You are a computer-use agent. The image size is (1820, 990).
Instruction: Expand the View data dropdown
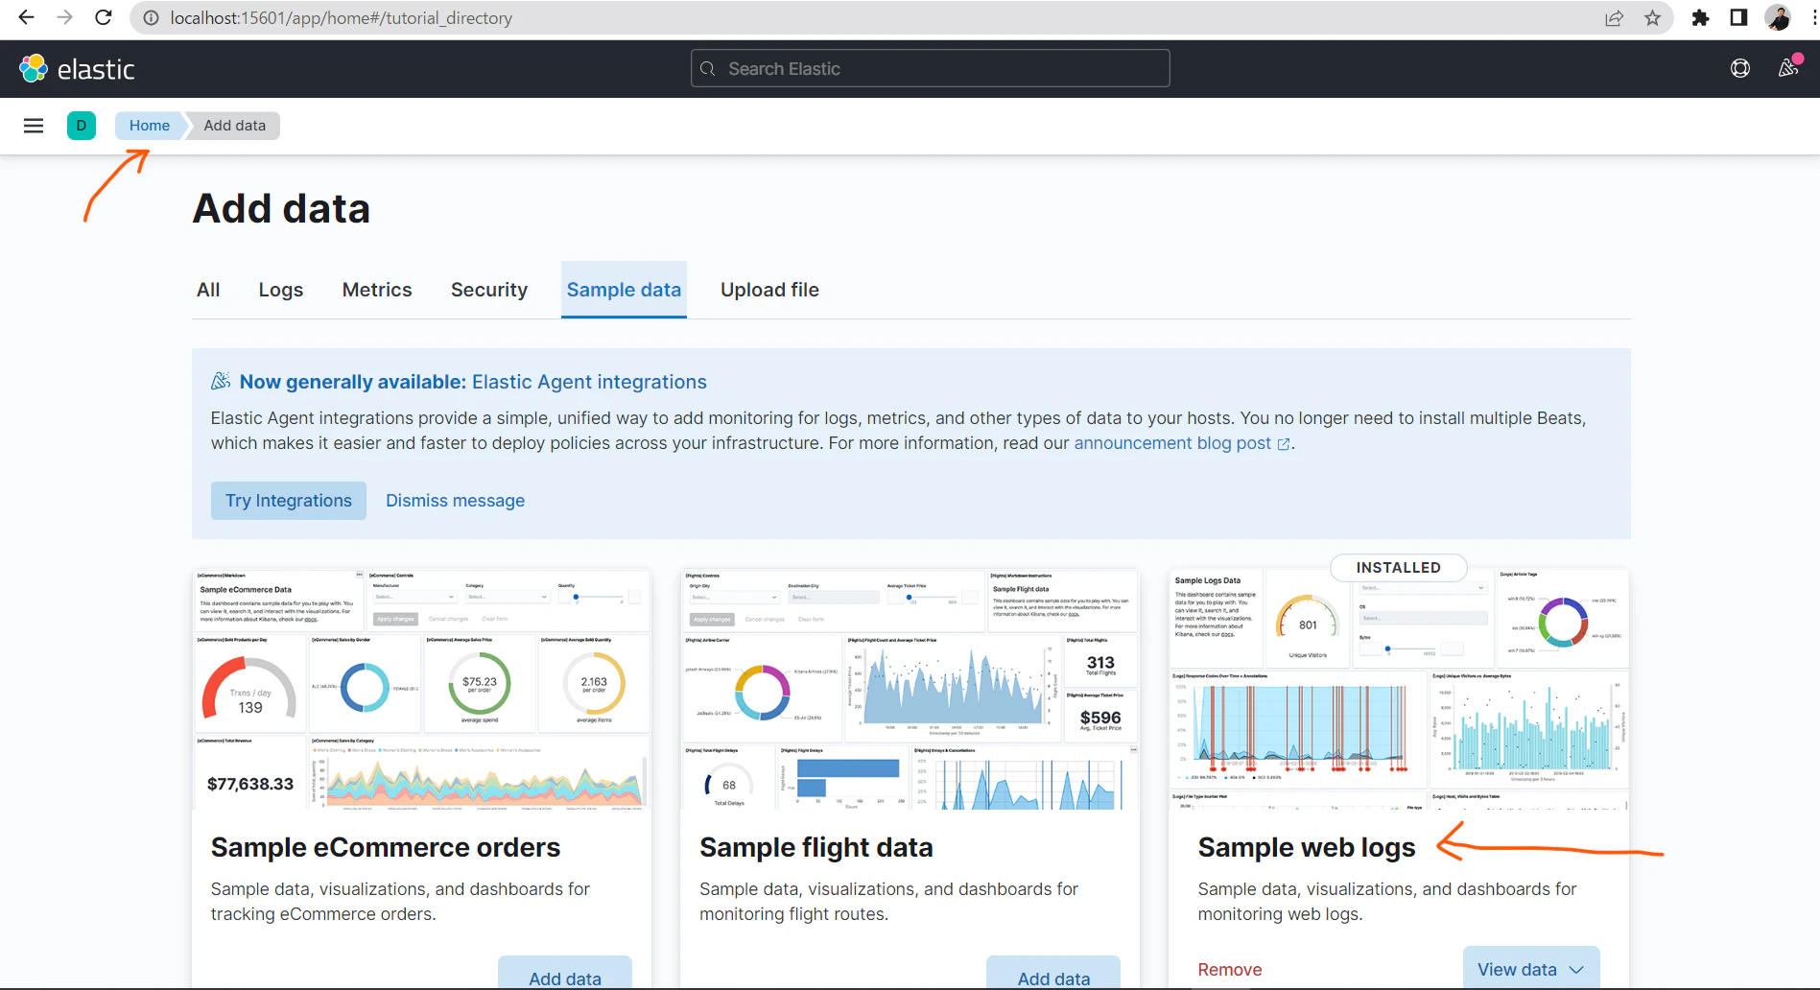[1531, 968]
